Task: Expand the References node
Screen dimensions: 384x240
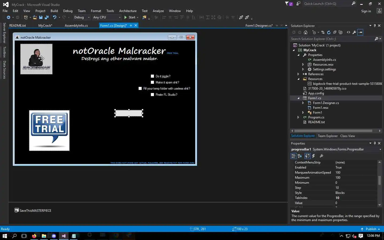Action: coord(298,74)
